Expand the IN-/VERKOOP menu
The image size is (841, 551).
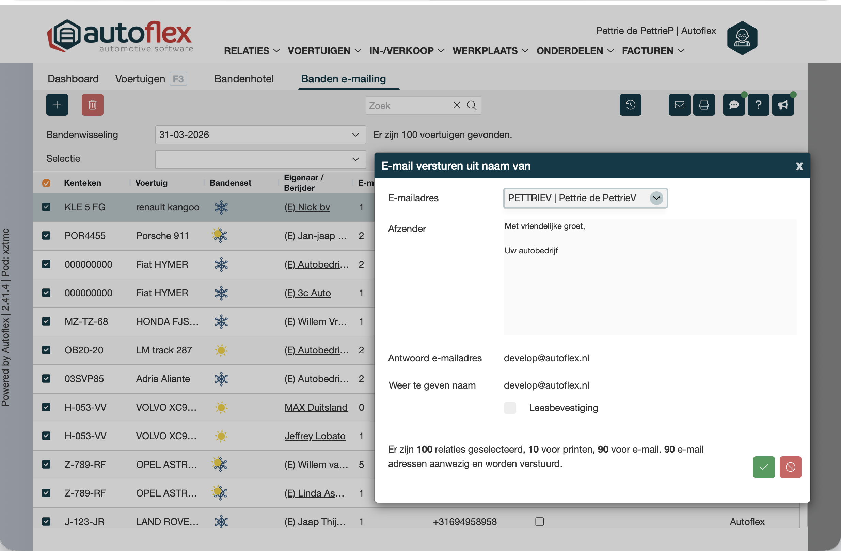click(x=407, y=51)
